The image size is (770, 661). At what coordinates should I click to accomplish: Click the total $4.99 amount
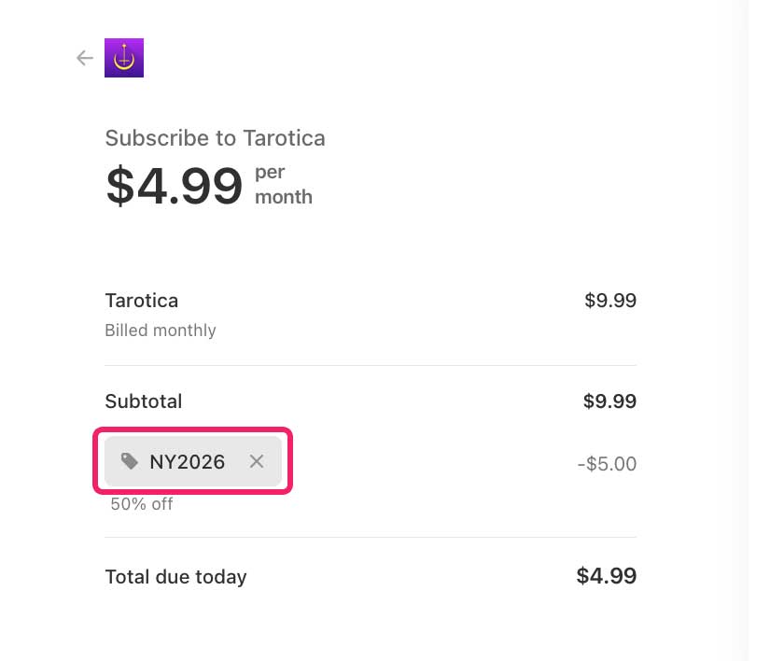(x=607, y=576)
